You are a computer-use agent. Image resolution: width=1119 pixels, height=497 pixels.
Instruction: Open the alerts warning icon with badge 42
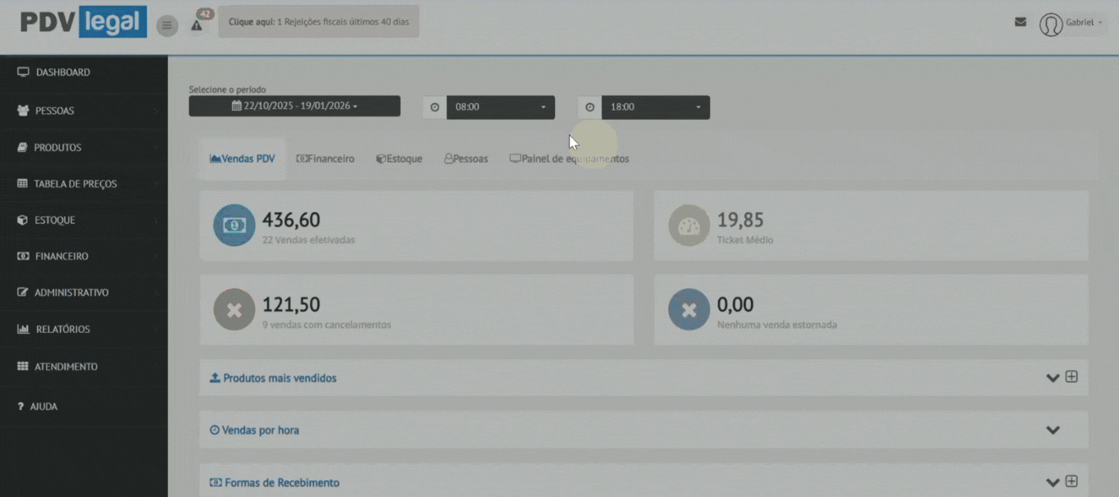click(197, 25)
